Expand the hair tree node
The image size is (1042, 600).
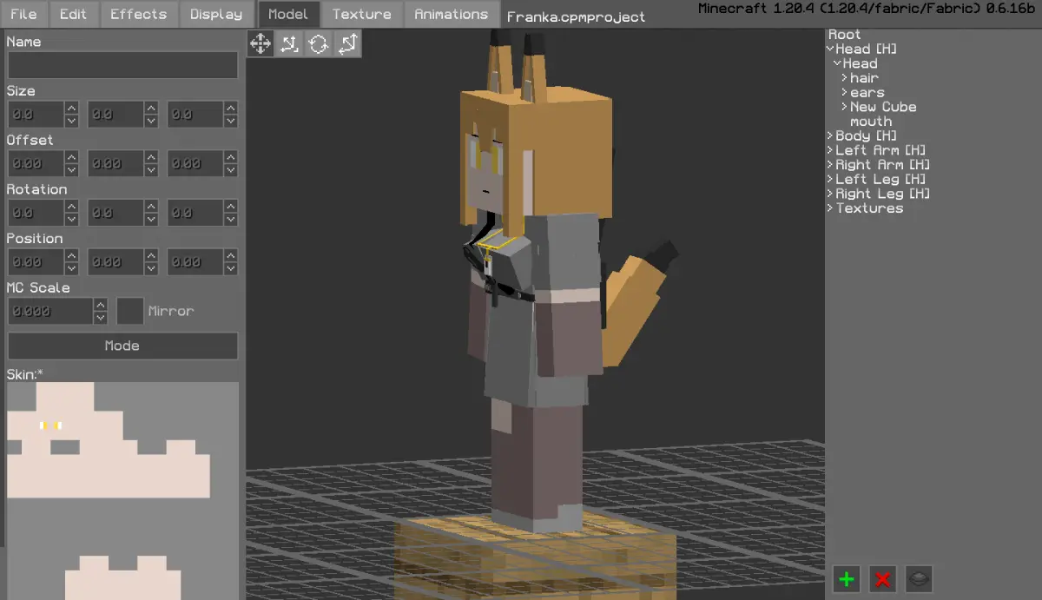844,78
